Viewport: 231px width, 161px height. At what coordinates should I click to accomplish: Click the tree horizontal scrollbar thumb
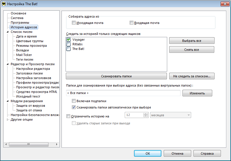tap(29, 144)
